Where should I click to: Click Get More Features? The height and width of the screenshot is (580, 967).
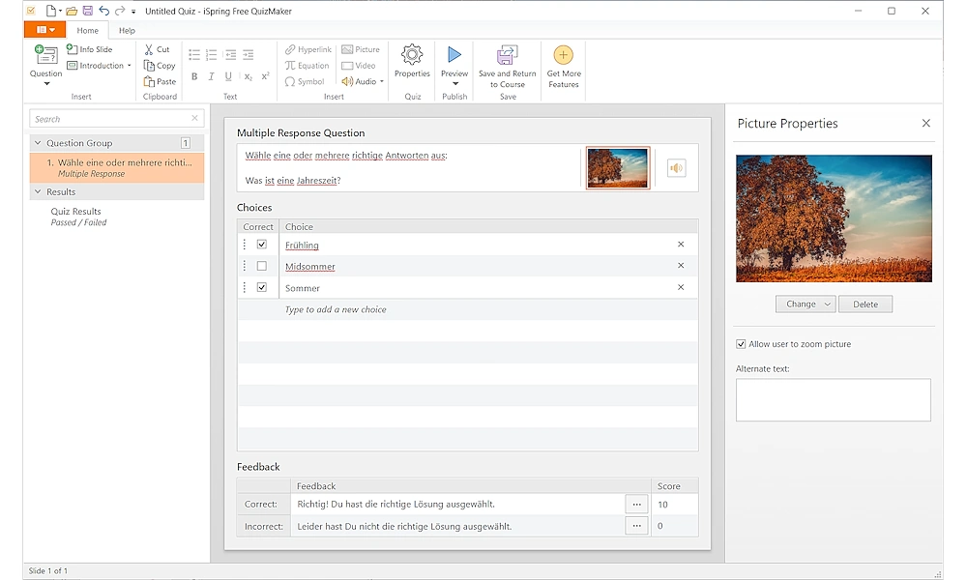pyautogui.click(x=563, y=67)
